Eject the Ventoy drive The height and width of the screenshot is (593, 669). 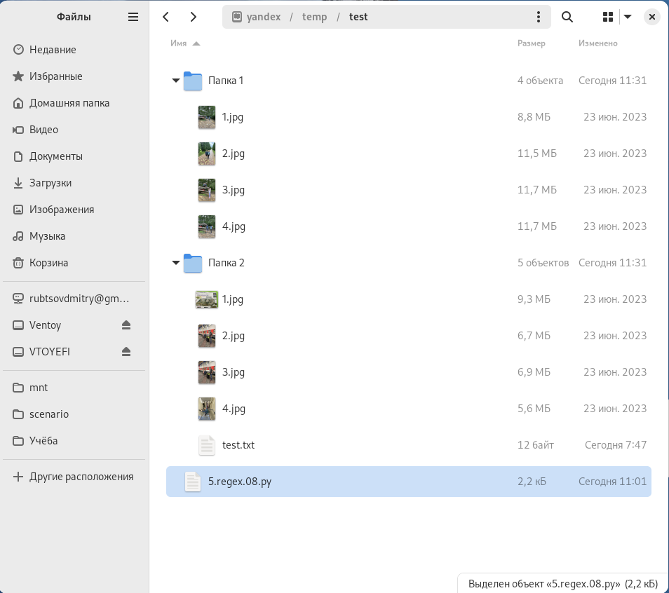(126, 325)
